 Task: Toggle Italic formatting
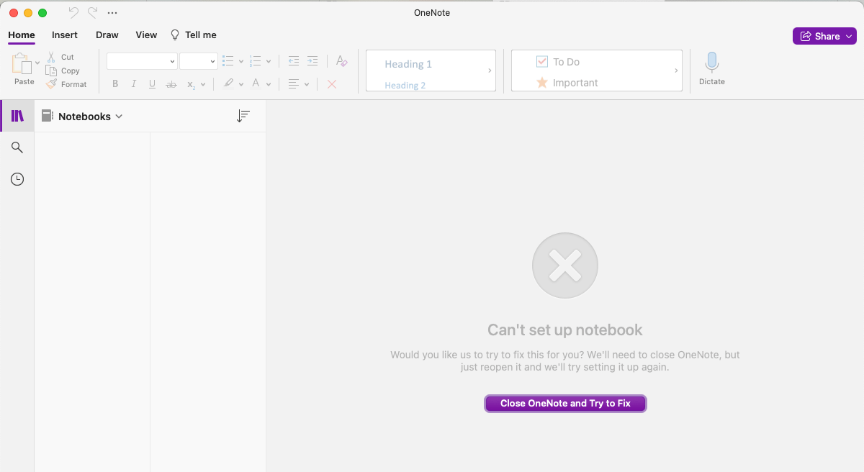click(134, 84)
